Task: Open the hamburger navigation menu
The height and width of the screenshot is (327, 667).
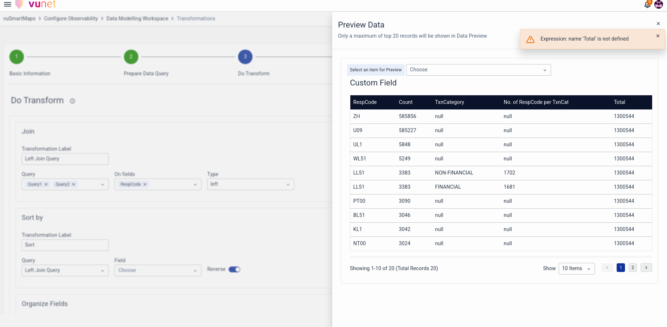Action: 7,4
